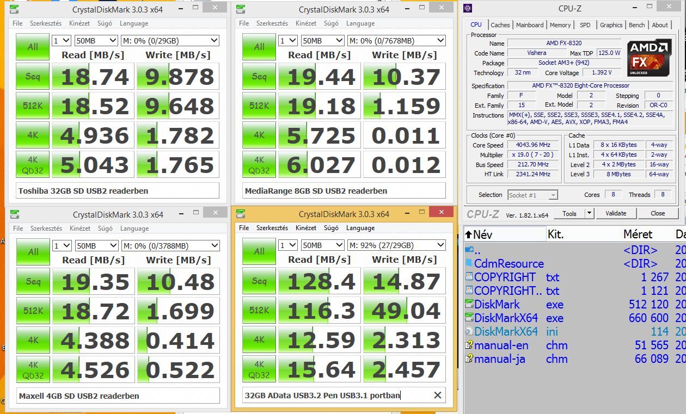Select the DiskMarkX64 ini file icon
Image resolution: width=686 pixels, height=414 pixels.
469,331
